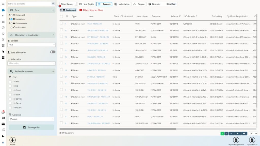
Task: Click Export en CSV icon
Action: (252, 140)
